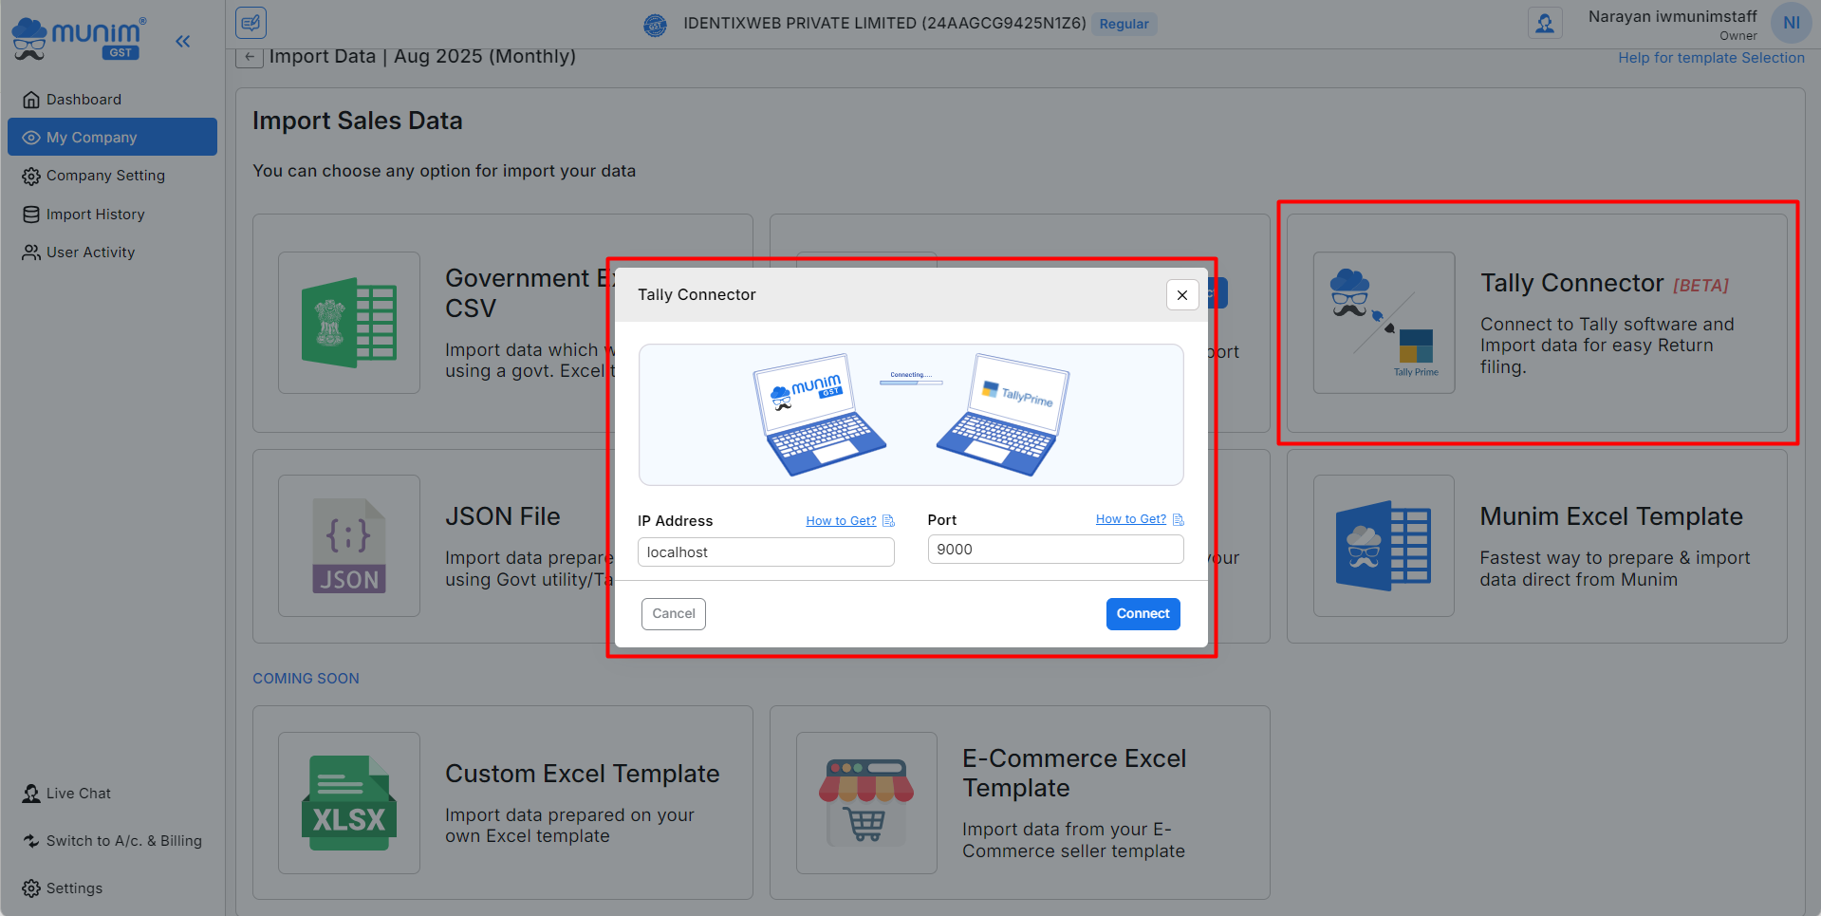
Task: Open the Dashboard menu item
Action: (x=84, y=100)
